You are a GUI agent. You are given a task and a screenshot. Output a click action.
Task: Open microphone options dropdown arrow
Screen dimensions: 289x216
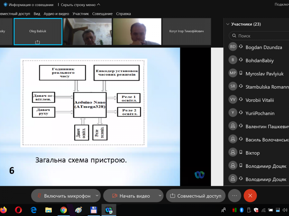point(97,196)
